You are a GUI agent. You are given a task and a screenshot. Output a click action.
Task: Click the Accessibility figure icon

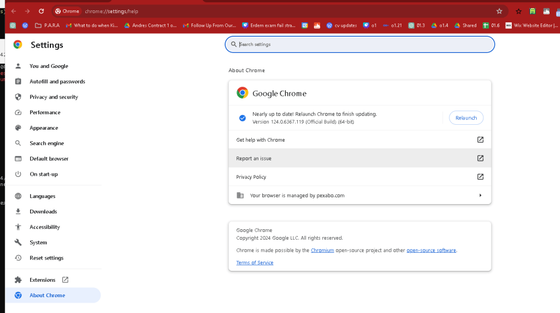(18, 227)
